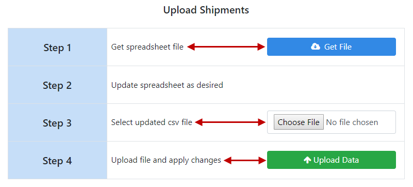Click red arrow beside Get spreadsheet file
The width and height of the screenshot is (413, 187).
tap(226, 47)
